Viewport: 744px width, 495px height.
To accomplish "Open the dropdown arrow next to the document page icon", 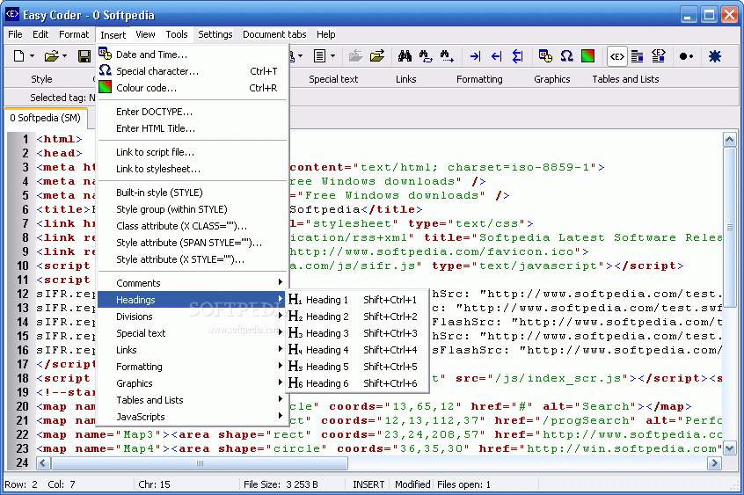I will click(x=332, y=56).
